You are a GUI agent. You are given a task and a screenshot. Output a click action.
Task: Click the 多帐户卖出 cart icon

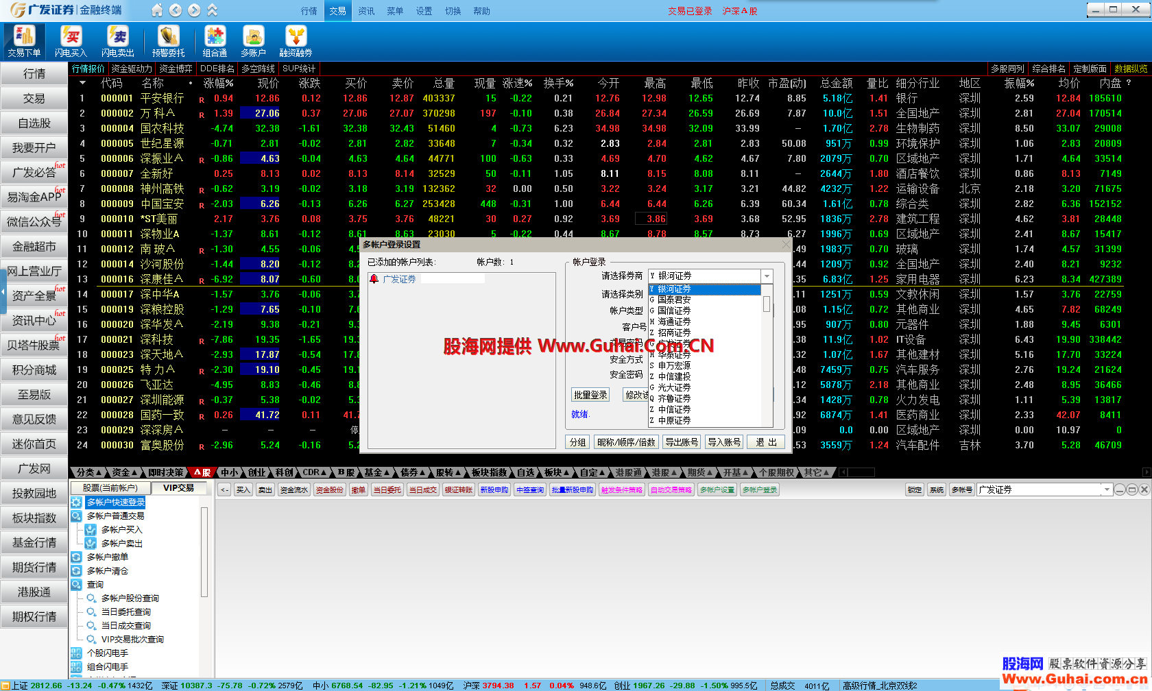[x=91, y=544]
